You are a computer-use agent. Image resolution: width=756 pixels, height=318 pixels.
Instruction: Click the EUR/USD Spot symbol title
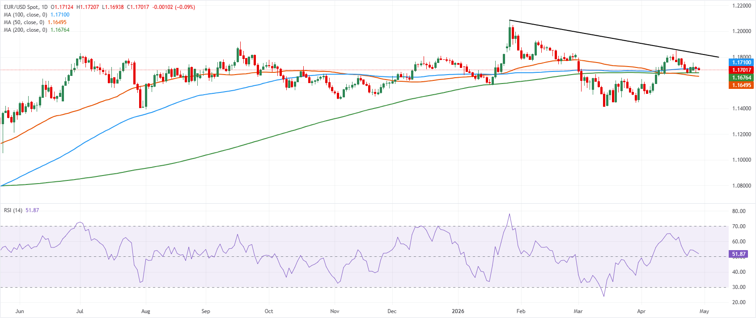(x=24, y=7)
